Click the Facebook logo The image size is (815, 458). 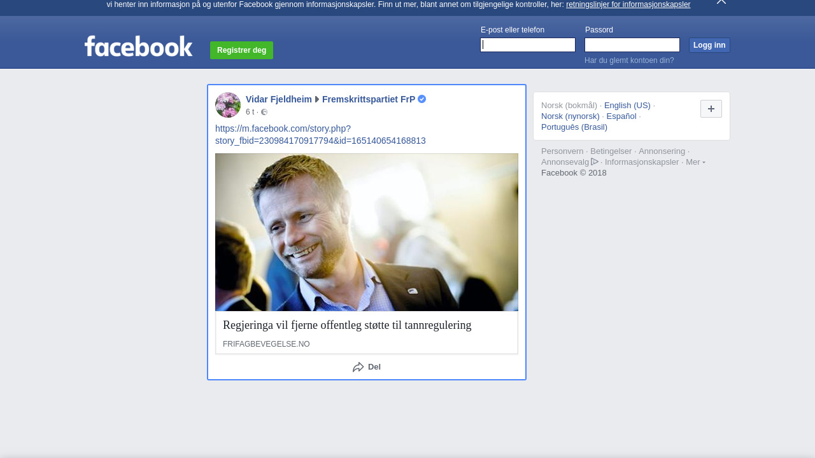click(138, 46)
